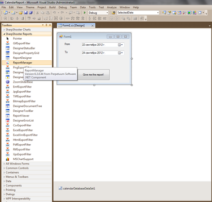Screen dimensions: 212x202
Task: Open the Build menu
Action: click(x=52, y=7)
